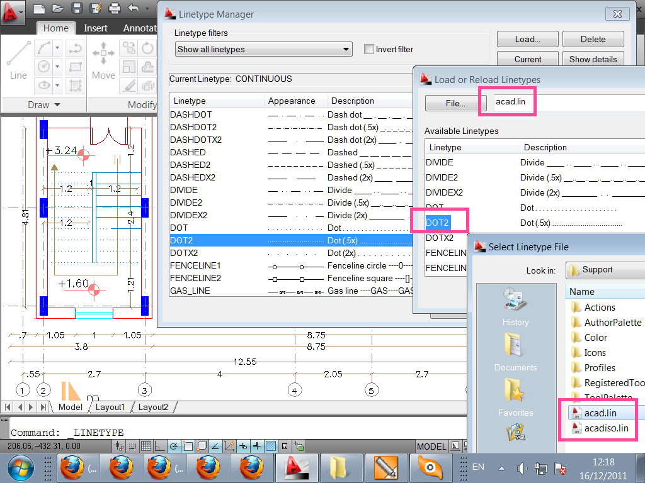The height and width of the screenshot is (483, 645).
Task: Open the Show all linetypes dropdown
Action: pos(263,49)
